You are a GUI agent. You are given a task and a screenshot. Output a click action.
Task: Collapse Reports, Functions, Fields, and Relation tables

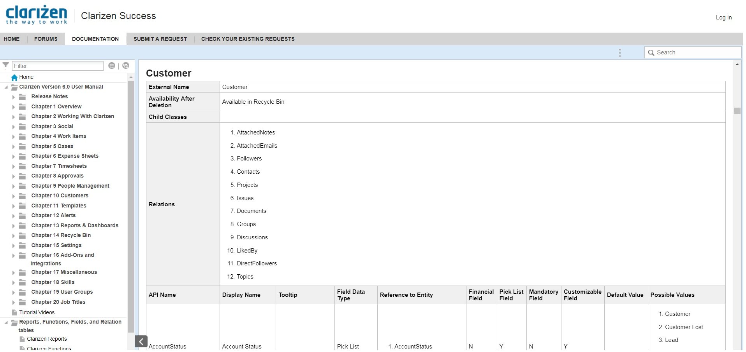tap(6, 322)
